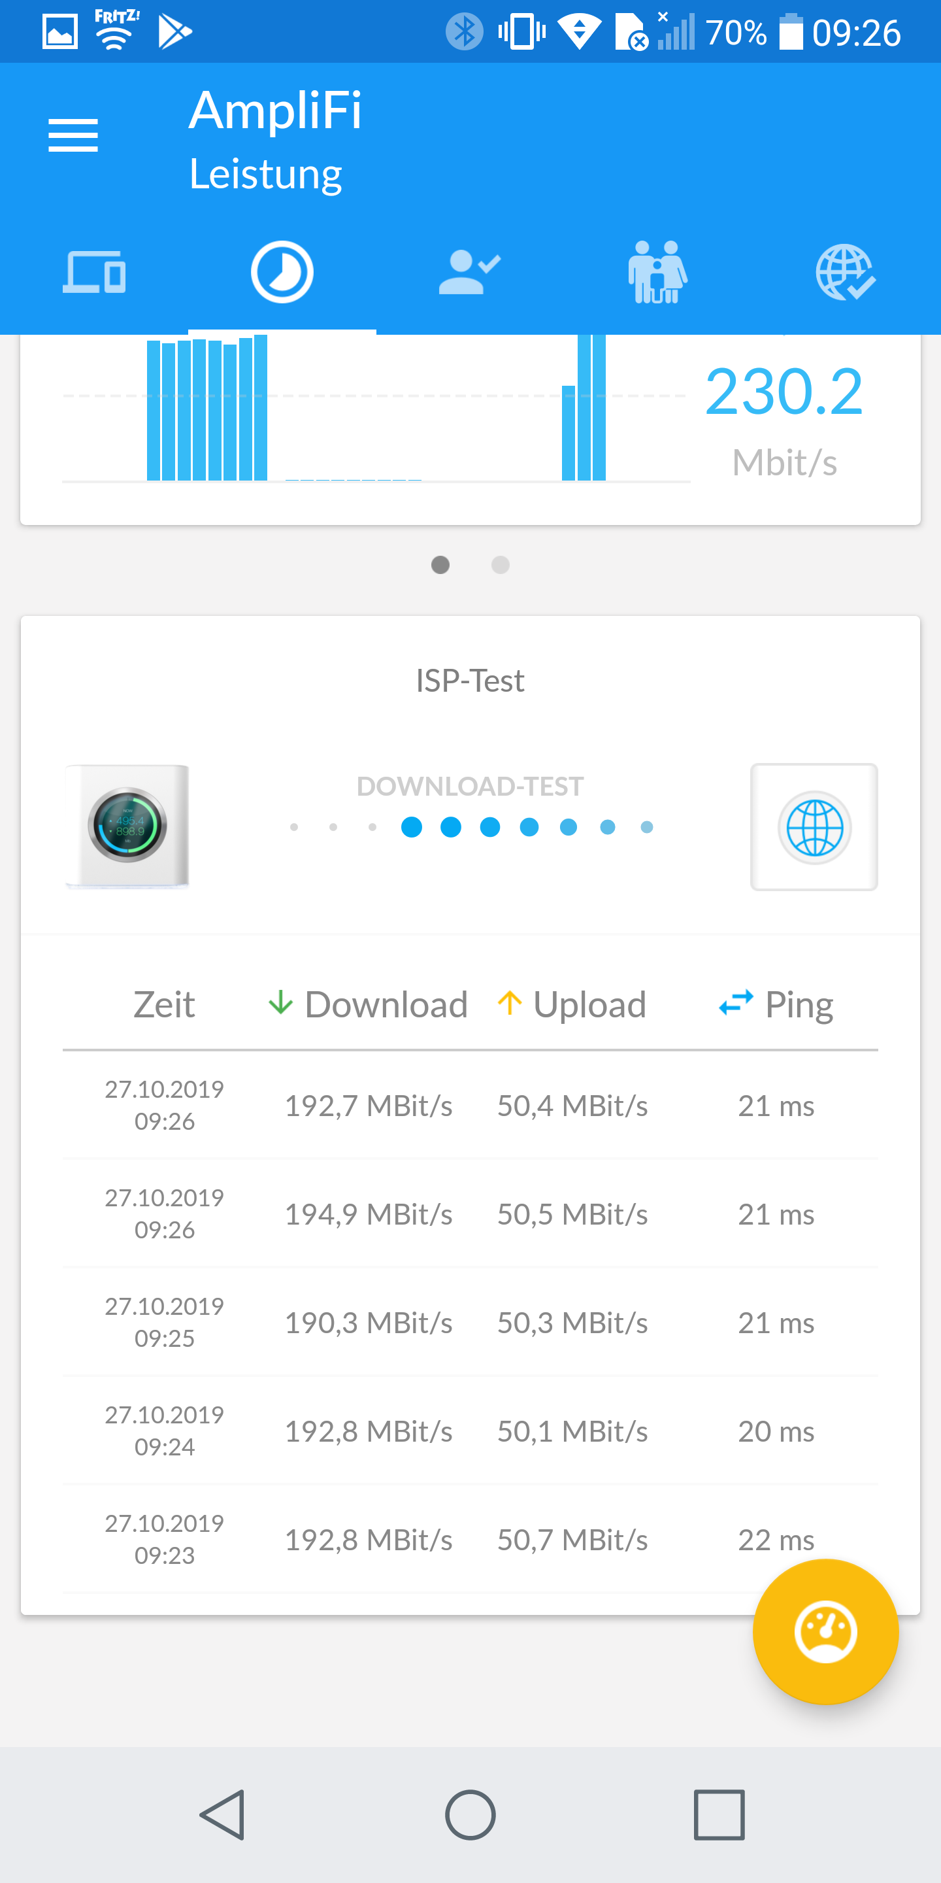Tap the Download column header
Image resolution: width=941 pixels, height=1883 pixels.
tap(368, 1004)
